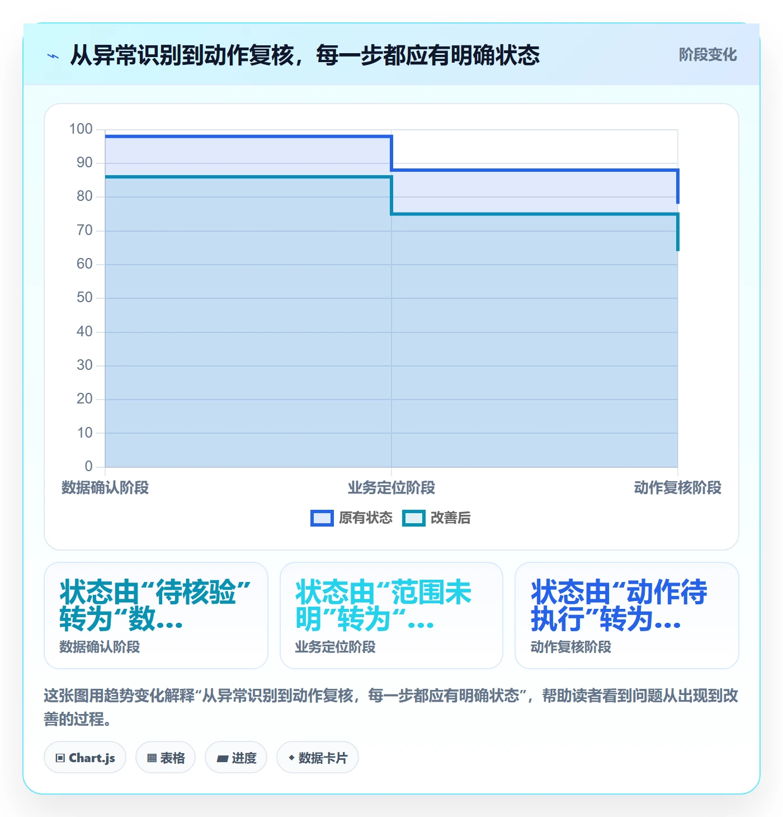783x817 pixels.
Task: Open the 状态由"范围未明" card
Action: click(391, 616)
